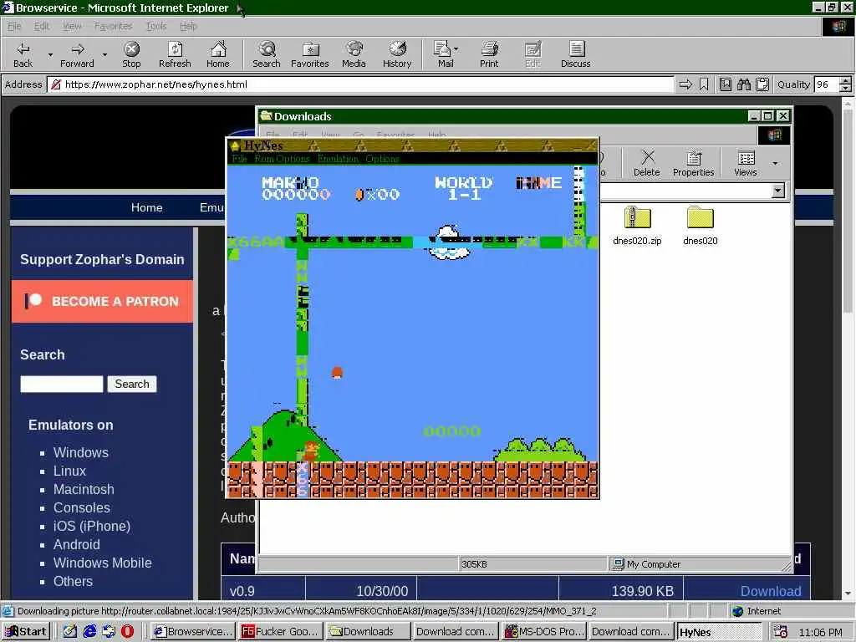Click the clipboard paste icon near Quality

click(762, 84)
